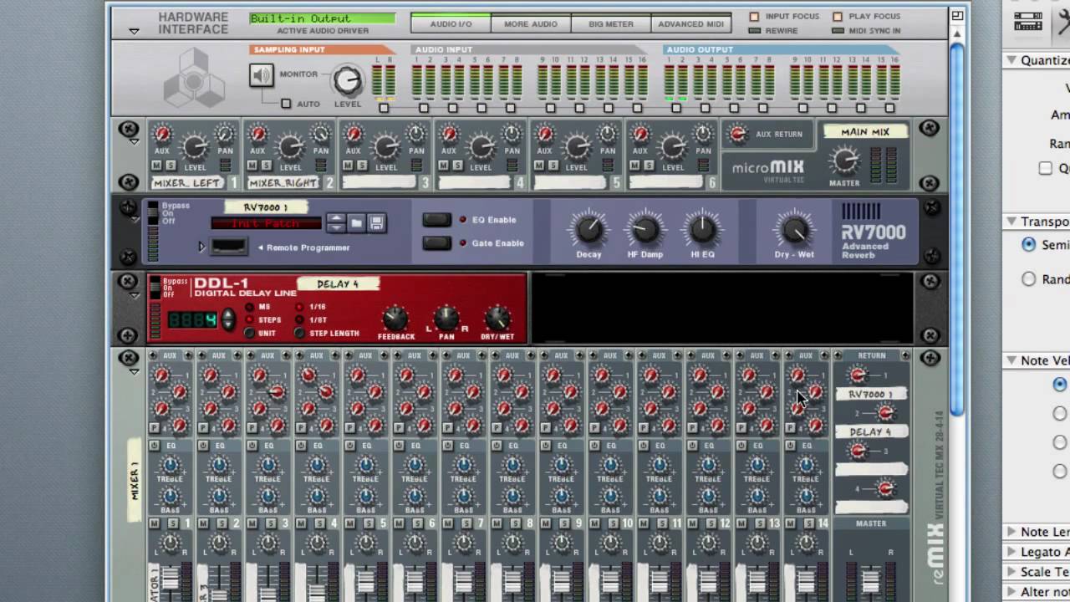Toggle the Play Focus indicator
Screen dimensions: 1070x602
(x=838, y=16)
